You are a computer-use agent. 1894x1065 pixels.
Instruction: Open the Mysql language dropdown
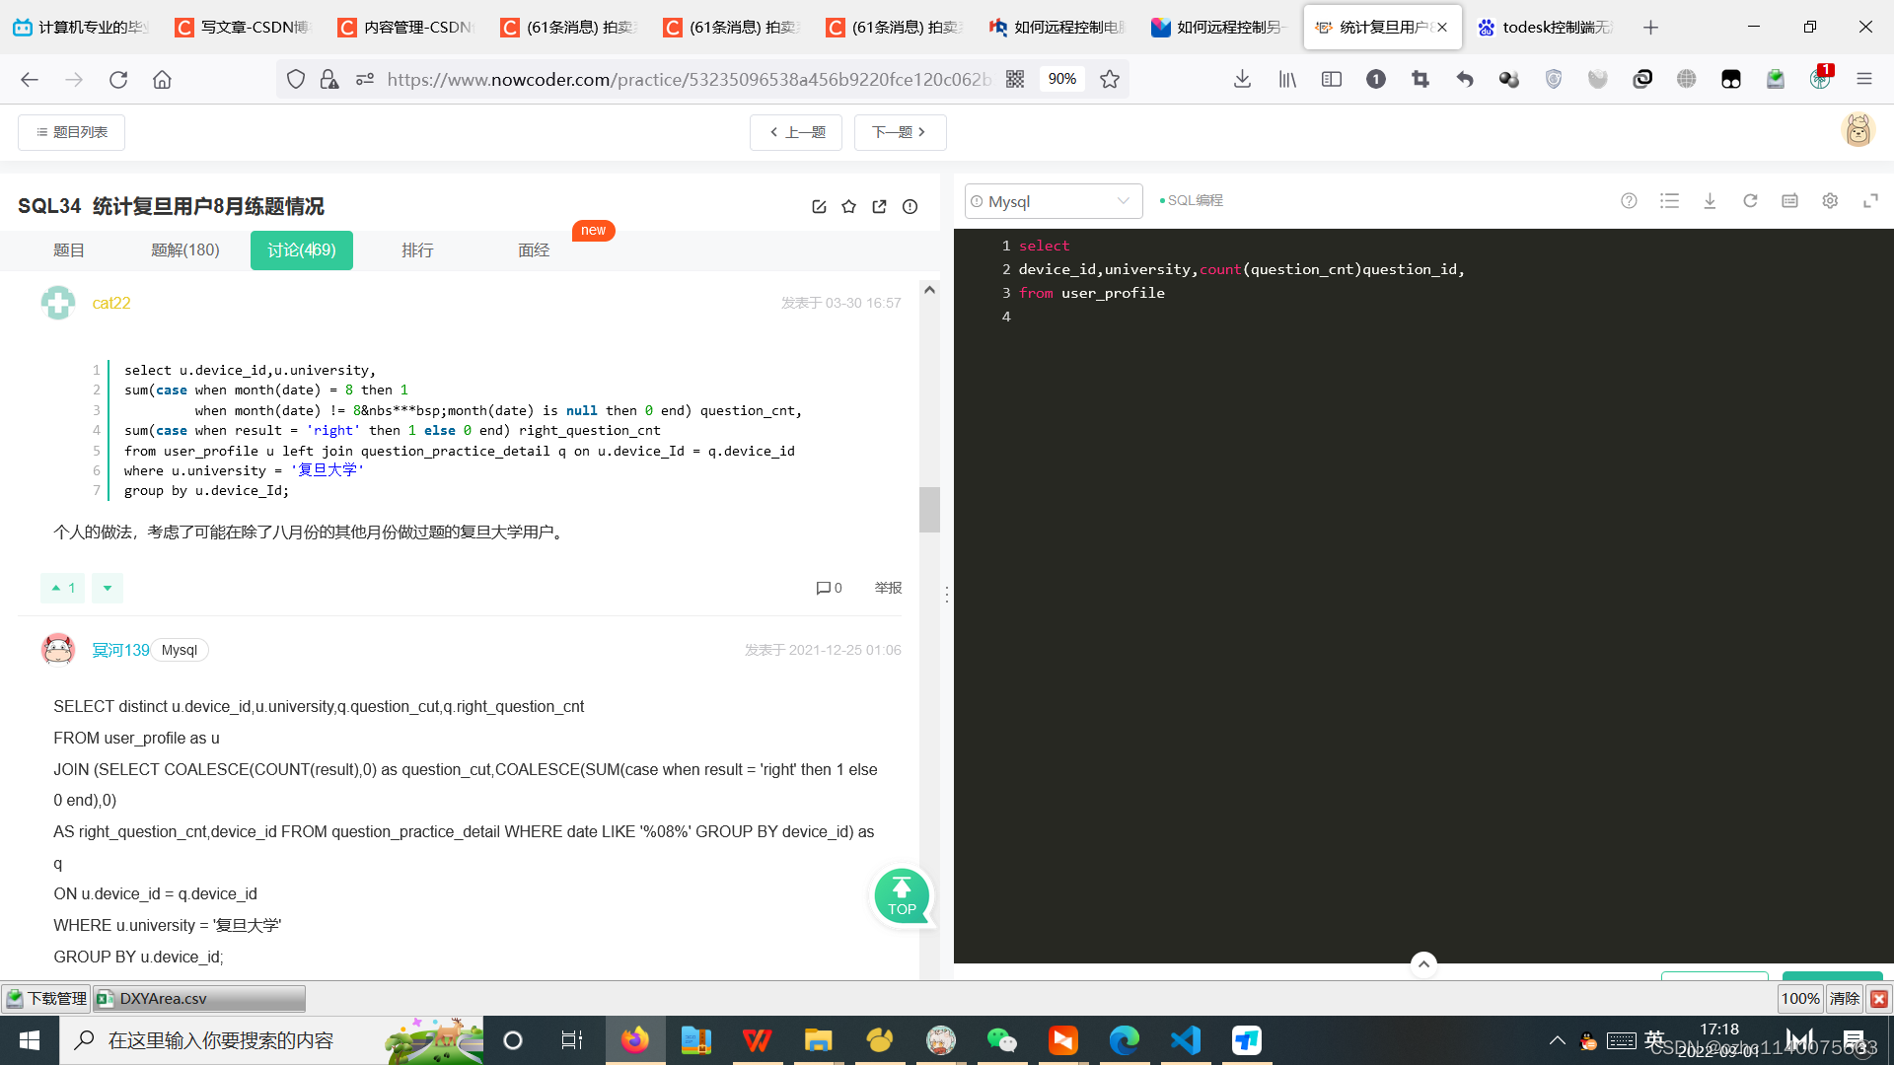pyautogui.click(x=1054, y=201)
